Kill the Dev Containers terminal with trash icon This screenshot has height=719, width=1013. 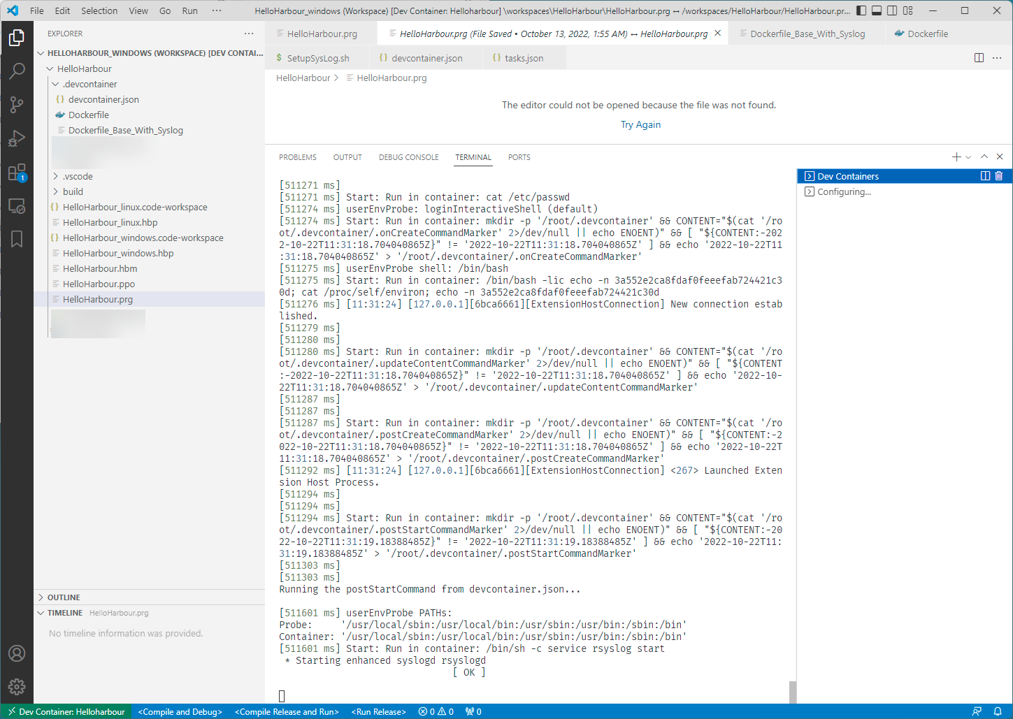click(x=998, y=176)
